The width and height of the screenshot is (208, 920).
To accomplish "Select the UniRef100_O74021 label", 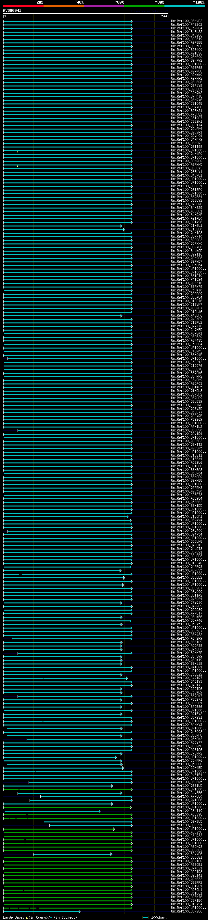I will 187,868.
